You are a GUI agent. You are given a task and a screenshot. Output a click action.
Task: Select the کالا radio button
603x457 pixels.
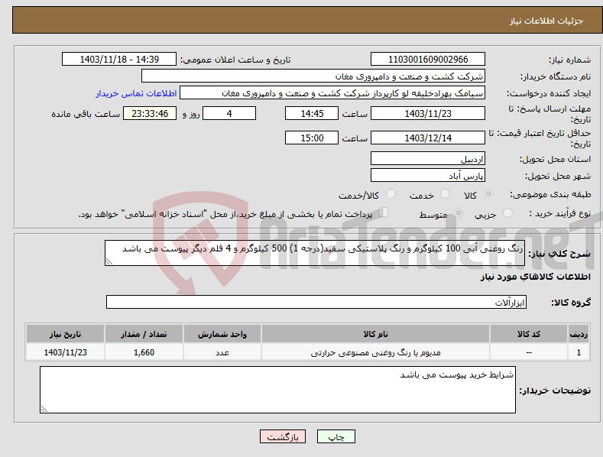click(x=488, y=194)
